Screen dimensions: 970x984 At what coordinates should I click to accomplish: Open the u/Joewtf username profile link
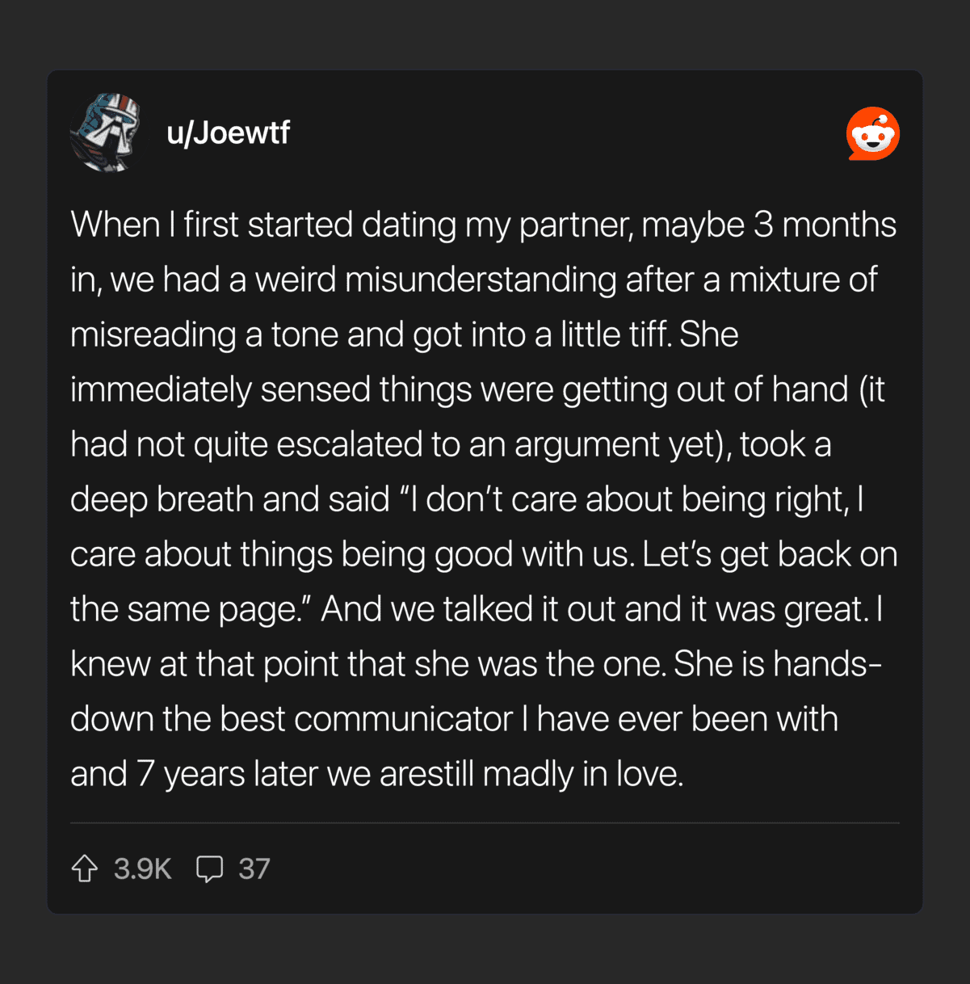[x=228, y=132]
